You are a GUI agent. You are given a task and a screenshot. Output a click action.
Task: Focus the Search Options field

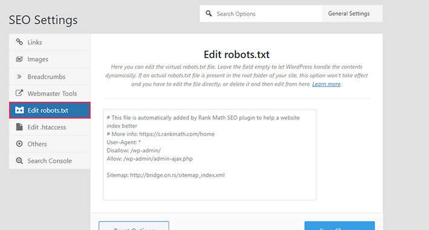point(261,14)
